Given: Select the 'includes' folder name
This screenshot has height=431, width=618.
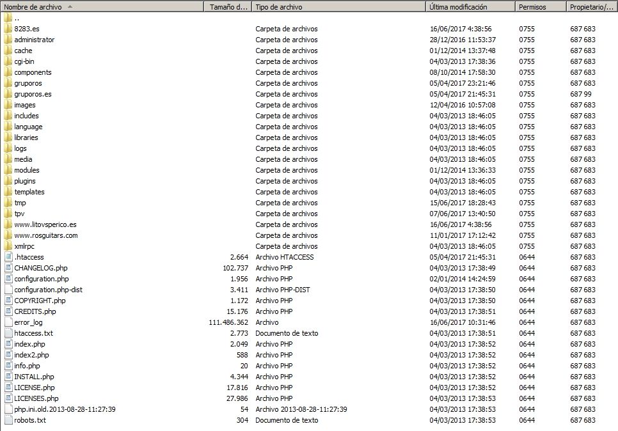Looking at the screenshot, I should click(26, 116).
